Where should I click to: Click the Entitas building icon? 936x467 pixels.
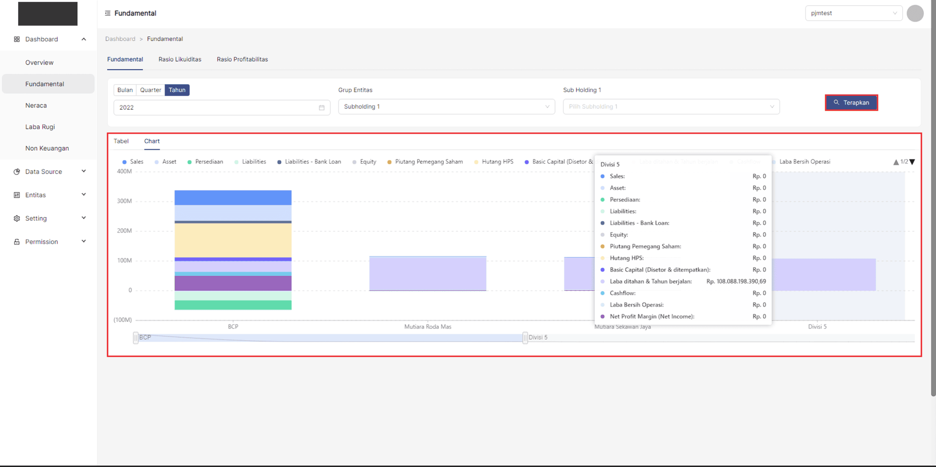point(17,195)
